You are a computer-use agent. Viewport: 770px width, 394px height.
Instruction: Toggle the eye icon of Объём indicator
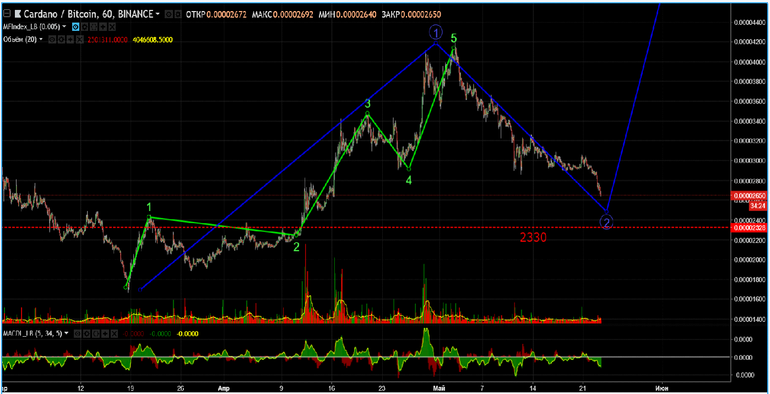click(52, 39)
